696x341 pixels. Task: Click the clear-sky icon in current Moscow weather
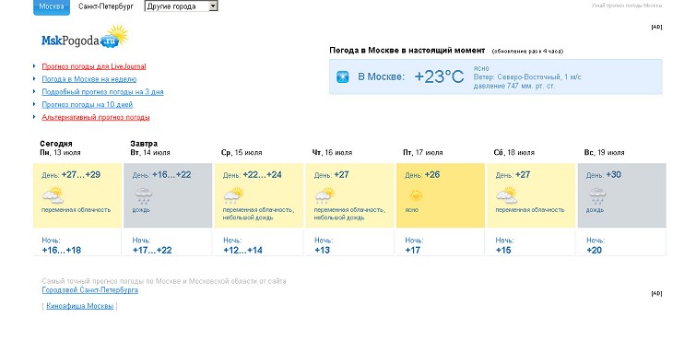point(342,76)
